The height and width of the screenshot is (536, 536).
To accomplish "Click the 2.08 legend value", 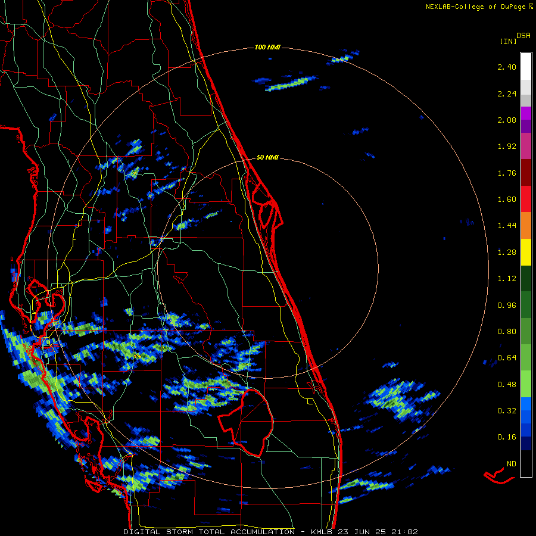I will click(507, 120).
